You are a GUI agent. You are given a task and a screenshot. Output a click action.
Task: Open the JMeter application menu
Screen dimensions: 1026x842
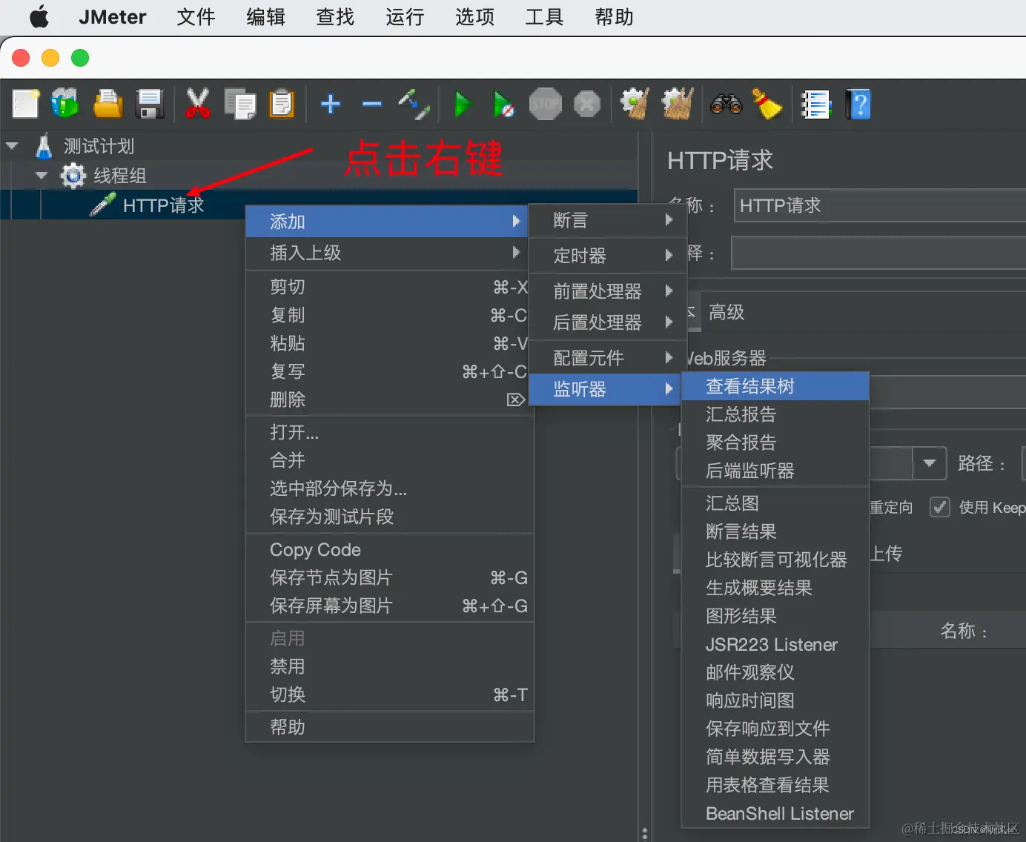pos(113,17)
